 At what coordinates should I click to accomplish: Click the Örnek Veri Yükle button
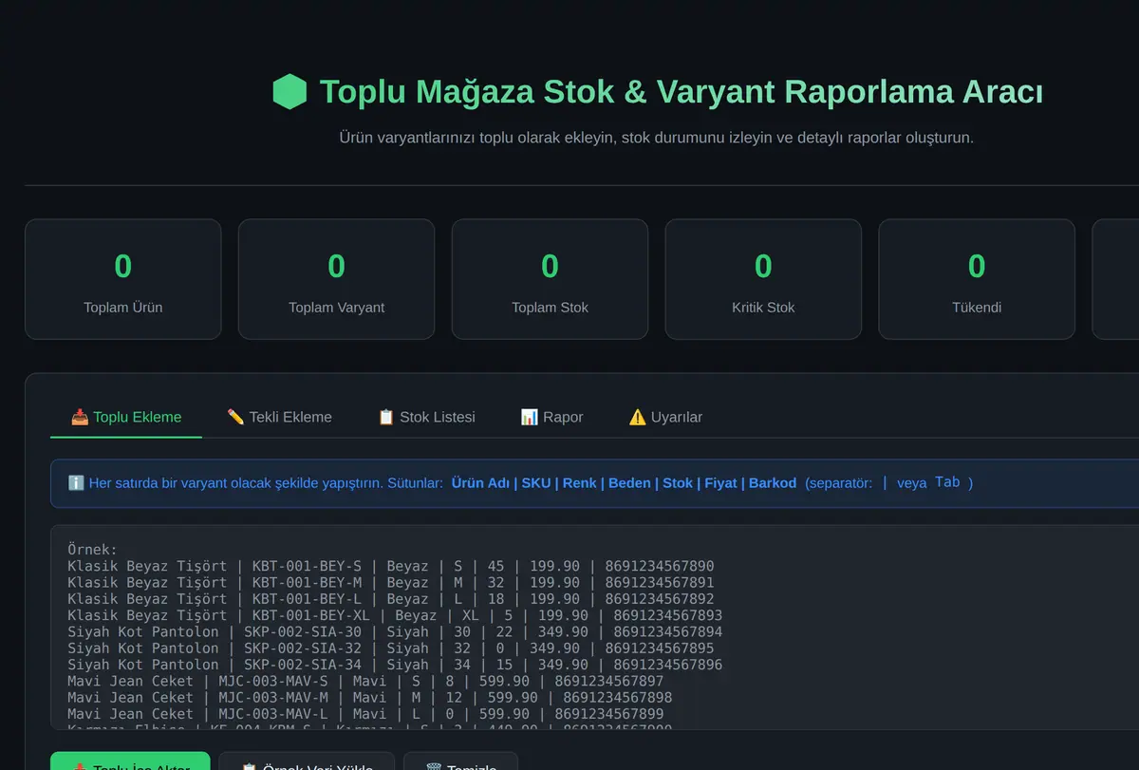click(307, 761)
